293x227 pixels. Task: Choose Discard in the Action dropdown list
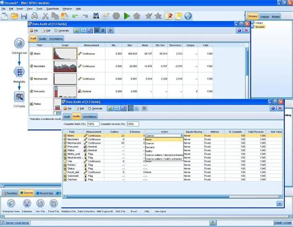164,147
